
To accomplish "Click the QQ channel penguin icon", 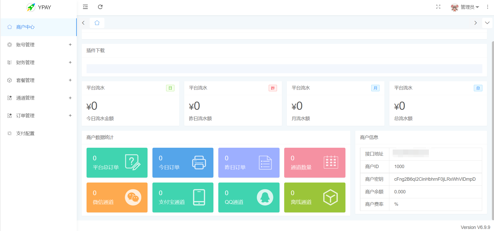I will (265, 197).
